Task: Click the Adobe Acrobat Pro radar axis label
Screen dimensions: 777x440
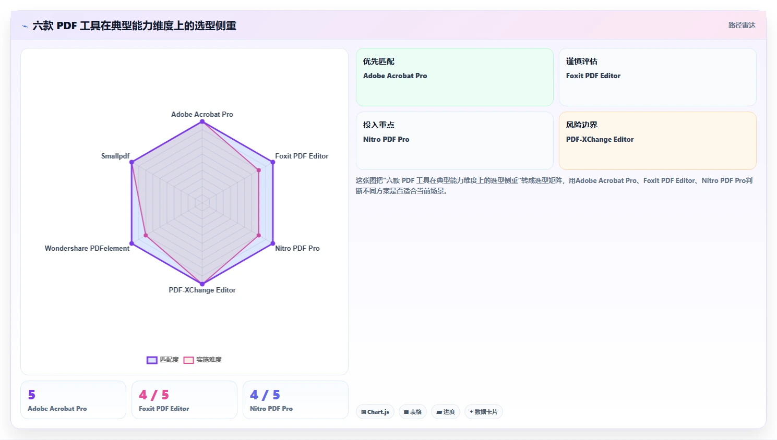Action: click(x=202, y=114)
